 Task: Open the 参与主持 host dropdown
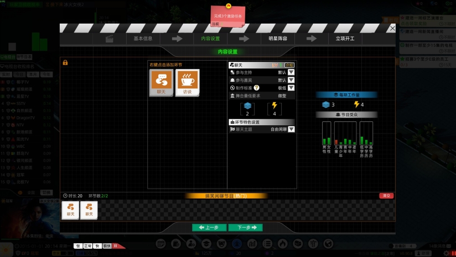click(291, 72)
